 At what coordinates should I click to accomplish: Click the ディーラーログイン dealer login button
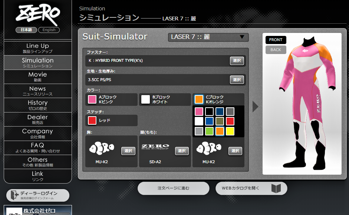(x=38, y=195)
